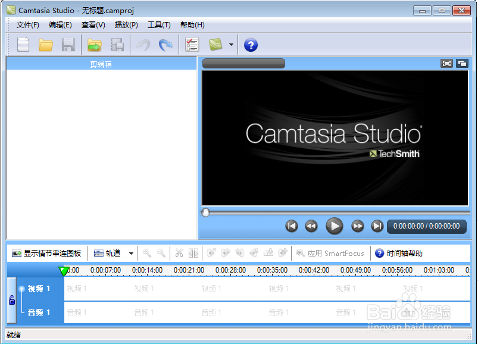Save project with floppy disk icon
This screenshot has width=478, height=344.
coord(68,45)
